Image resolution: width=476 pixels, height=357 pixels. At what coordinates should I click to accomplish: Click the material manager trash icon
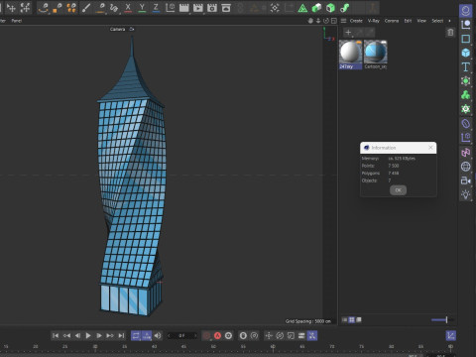click(450, 32)
